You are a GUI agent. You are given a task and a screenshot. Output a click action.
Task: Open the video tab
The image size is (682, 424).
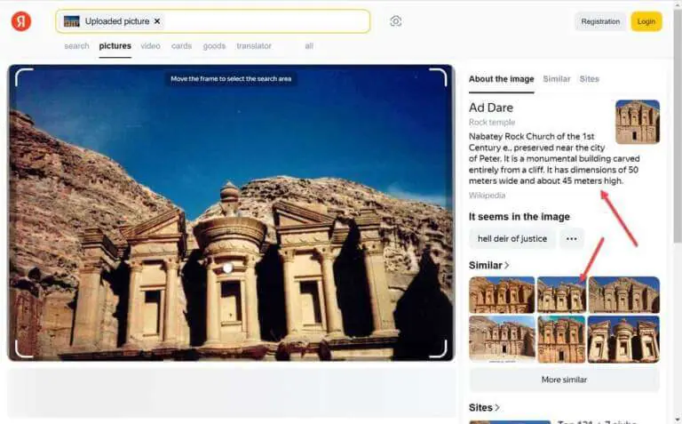pos(150,45)
